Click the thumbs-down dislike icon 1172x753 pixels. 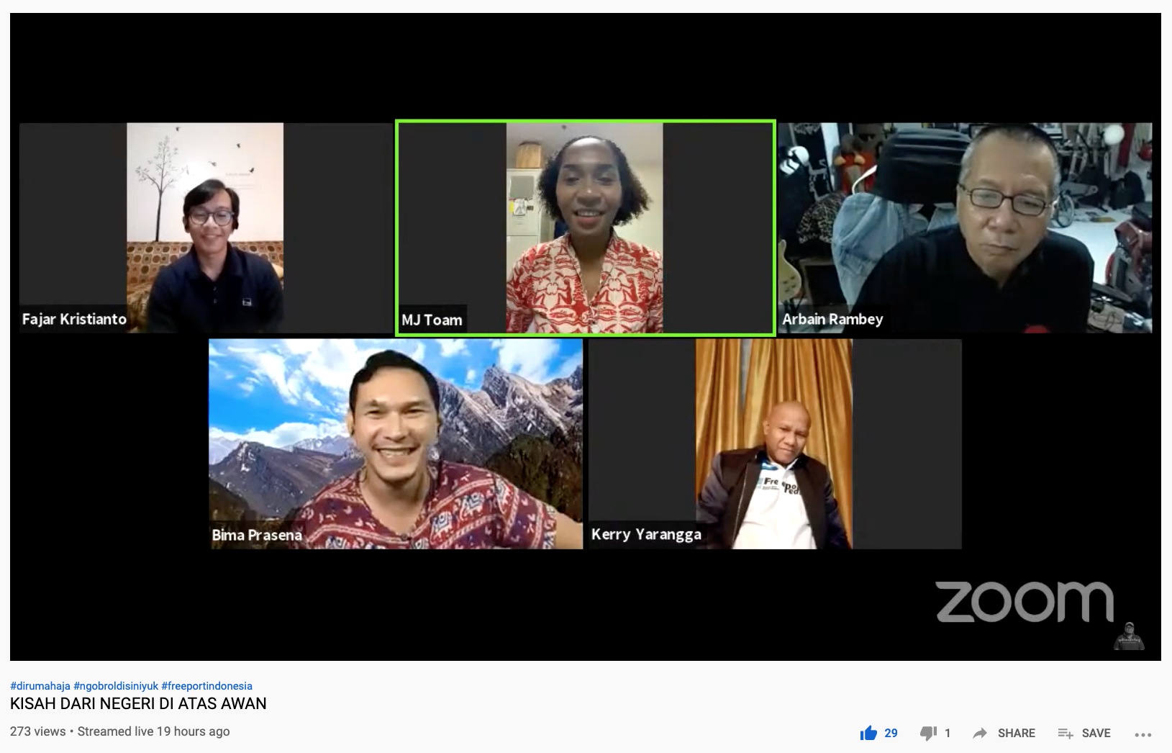(x=928, y=733)
